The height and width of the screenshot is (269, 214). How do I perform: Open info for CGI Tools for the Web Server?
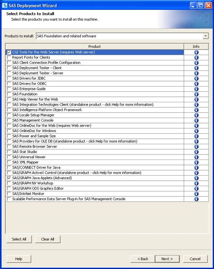(x=196, y=52)
